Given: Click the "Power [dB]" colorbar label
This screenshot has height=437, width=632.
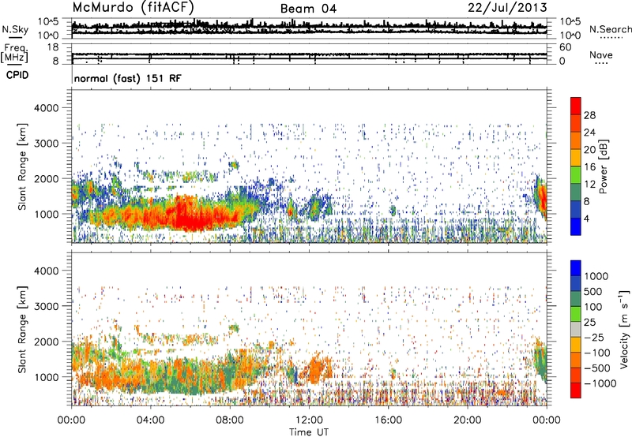Looking at the screenshot, I should pyautogui.click(x=604, y=166).
